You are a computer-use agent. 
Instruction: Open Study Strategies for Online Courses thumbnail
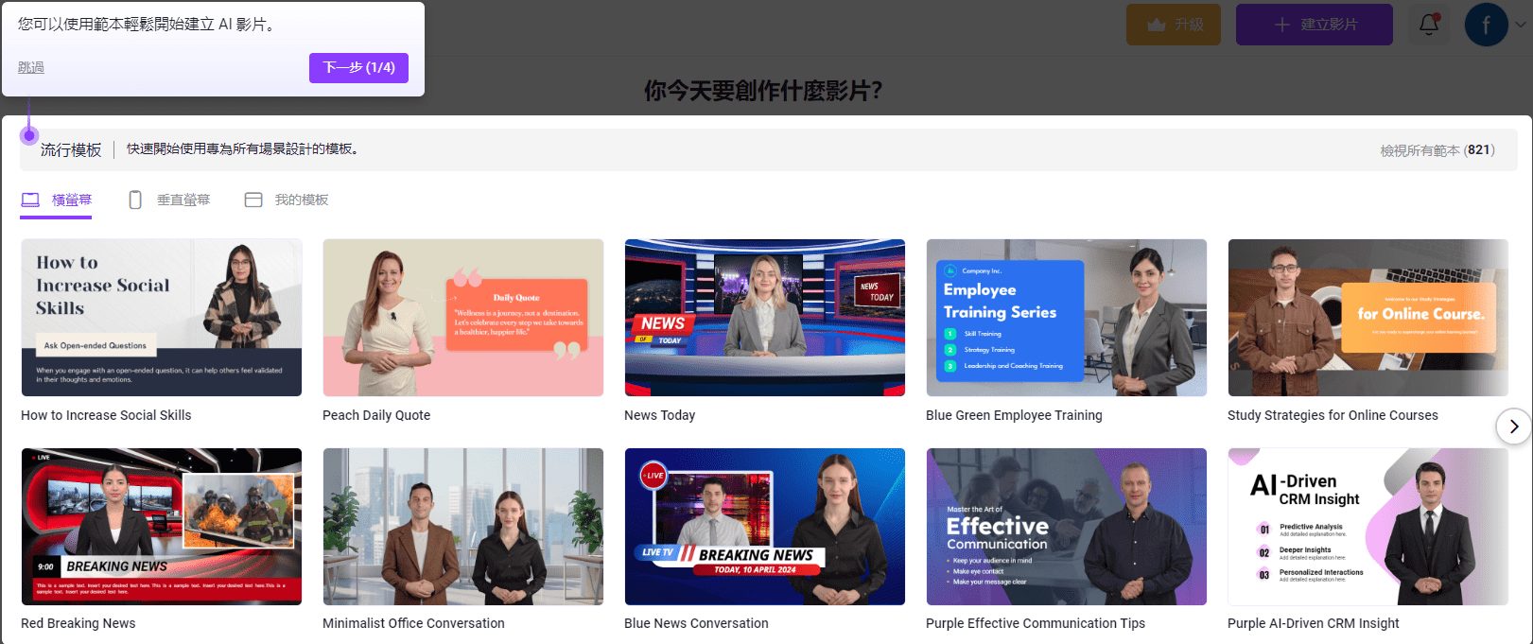(1368, 318)
